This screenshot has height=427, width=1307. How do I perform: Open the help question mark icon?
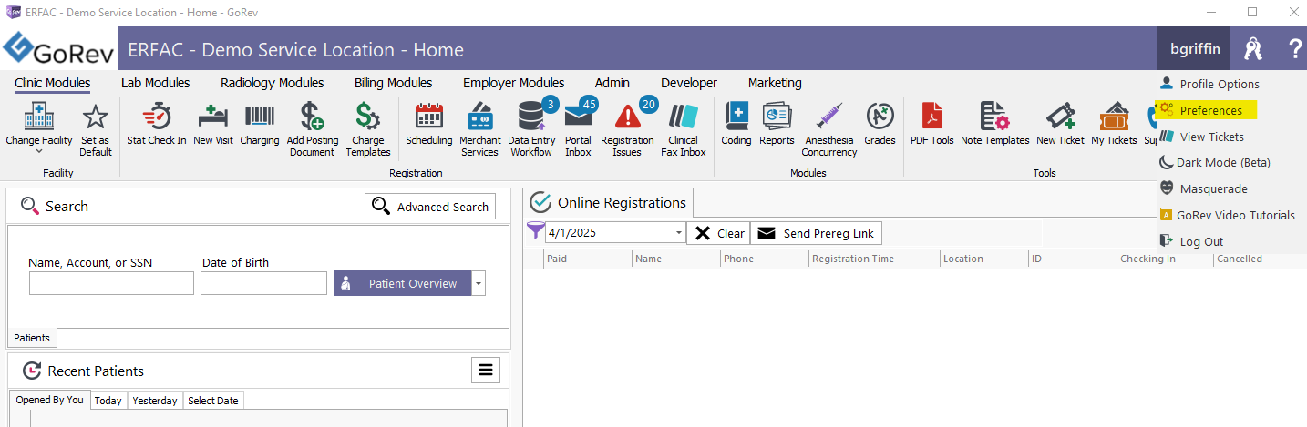1295,49
